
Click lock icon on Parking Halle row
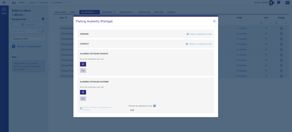tap(281, 60)
